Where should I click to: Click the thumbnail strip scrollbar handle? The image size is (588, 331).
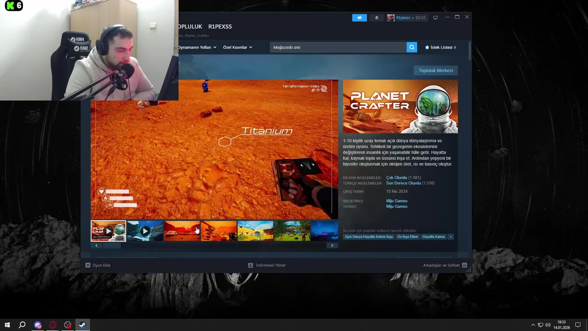(112, 245)
